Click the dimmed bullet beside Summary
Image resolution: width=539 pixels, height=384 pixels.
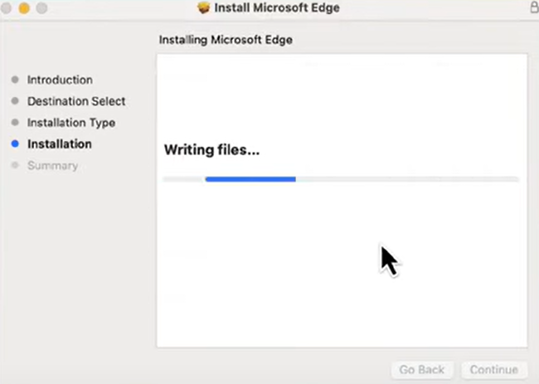tap(15, 166)
